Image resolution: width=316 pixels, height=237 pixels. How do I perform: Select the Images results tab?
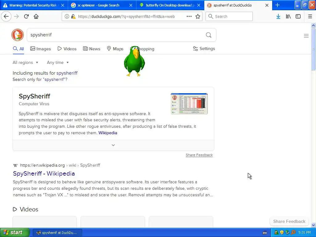click(40, 49)
